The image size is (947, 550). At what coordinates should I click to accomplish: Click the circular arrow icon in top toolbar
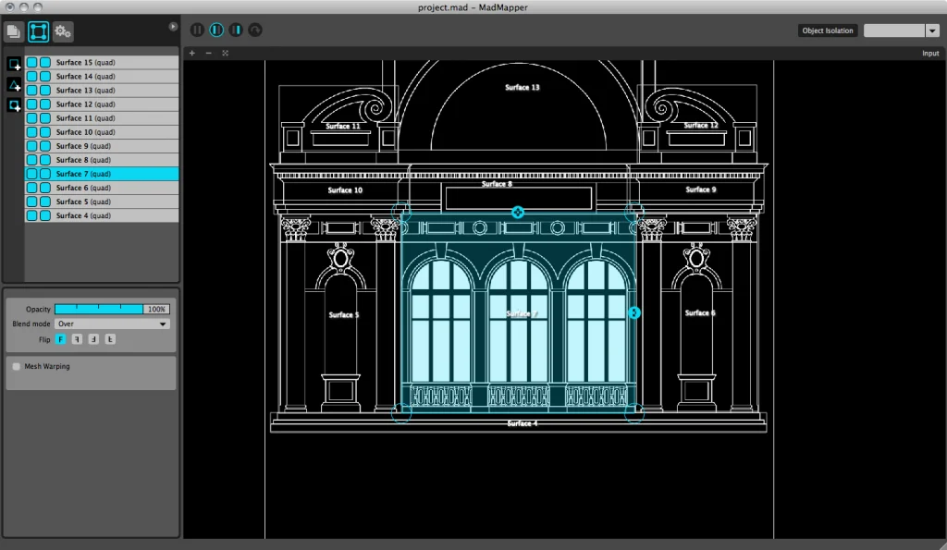pyautogui.click(x=255, y=31)
